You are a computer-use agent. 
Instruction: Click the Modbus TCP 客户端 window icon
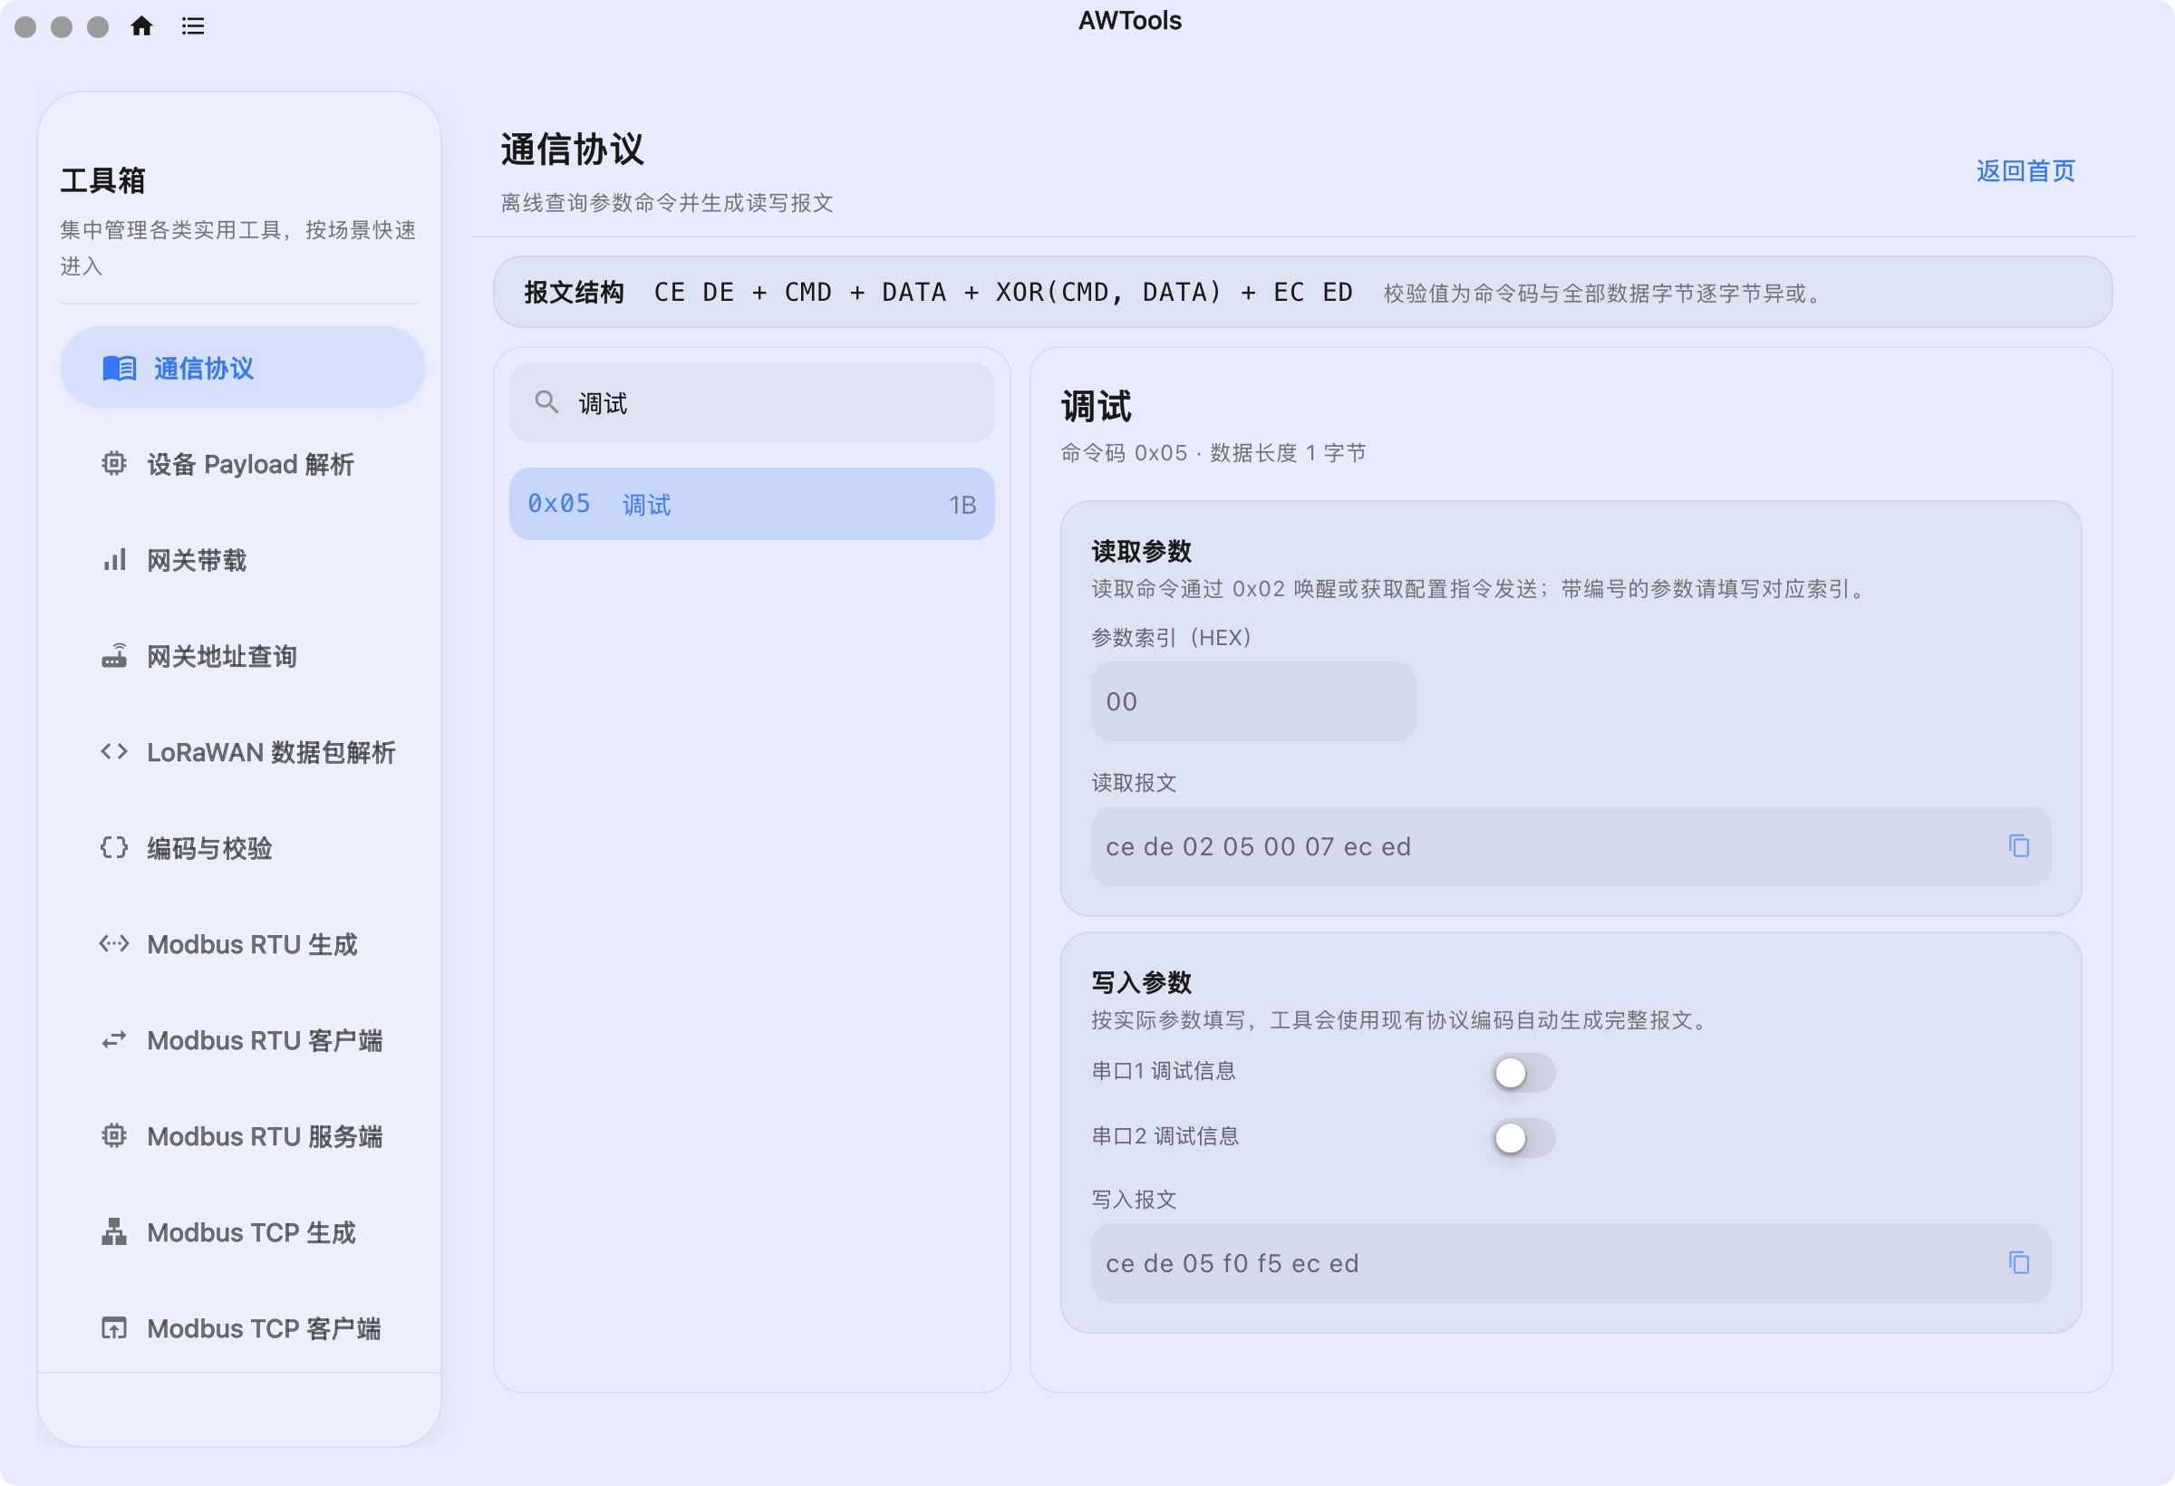pos(114,1327)
